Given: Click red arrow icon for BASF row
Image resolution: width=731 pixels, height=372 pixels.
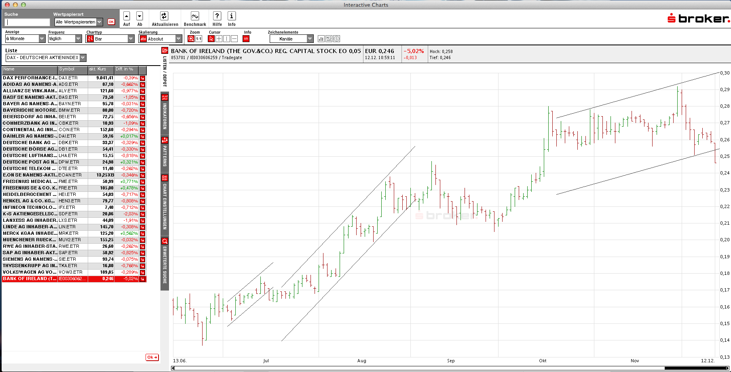Looking at the screenshot, I should click(x=143, y=98).
